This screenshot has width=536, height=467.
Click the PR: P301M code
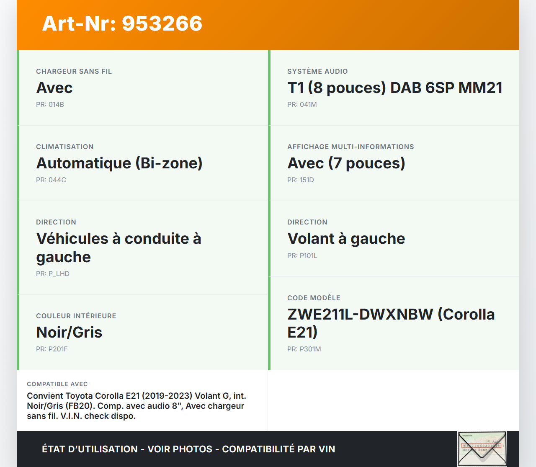tap(304, 349)
